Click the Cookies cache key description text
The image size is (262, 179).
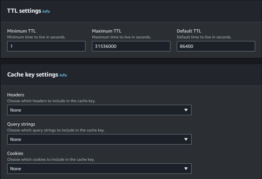click(x=51, y=159)
